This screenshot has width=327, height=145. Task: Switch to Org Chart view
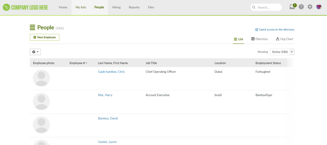[x=285, y=39]
